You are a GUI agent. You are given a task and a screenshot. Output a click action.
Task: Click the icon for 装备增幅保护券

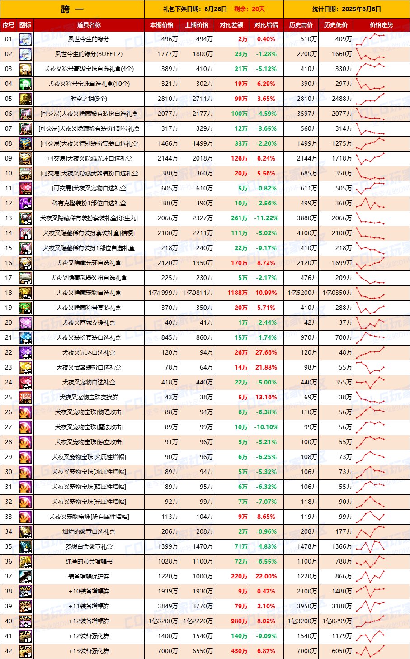[x=25, y=577]
